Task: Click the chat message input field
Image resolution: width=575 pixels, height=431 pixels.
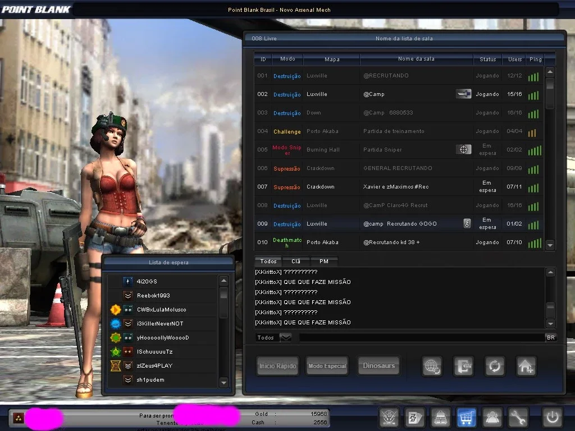Action: pyautogui.click(x=422, y=337)
